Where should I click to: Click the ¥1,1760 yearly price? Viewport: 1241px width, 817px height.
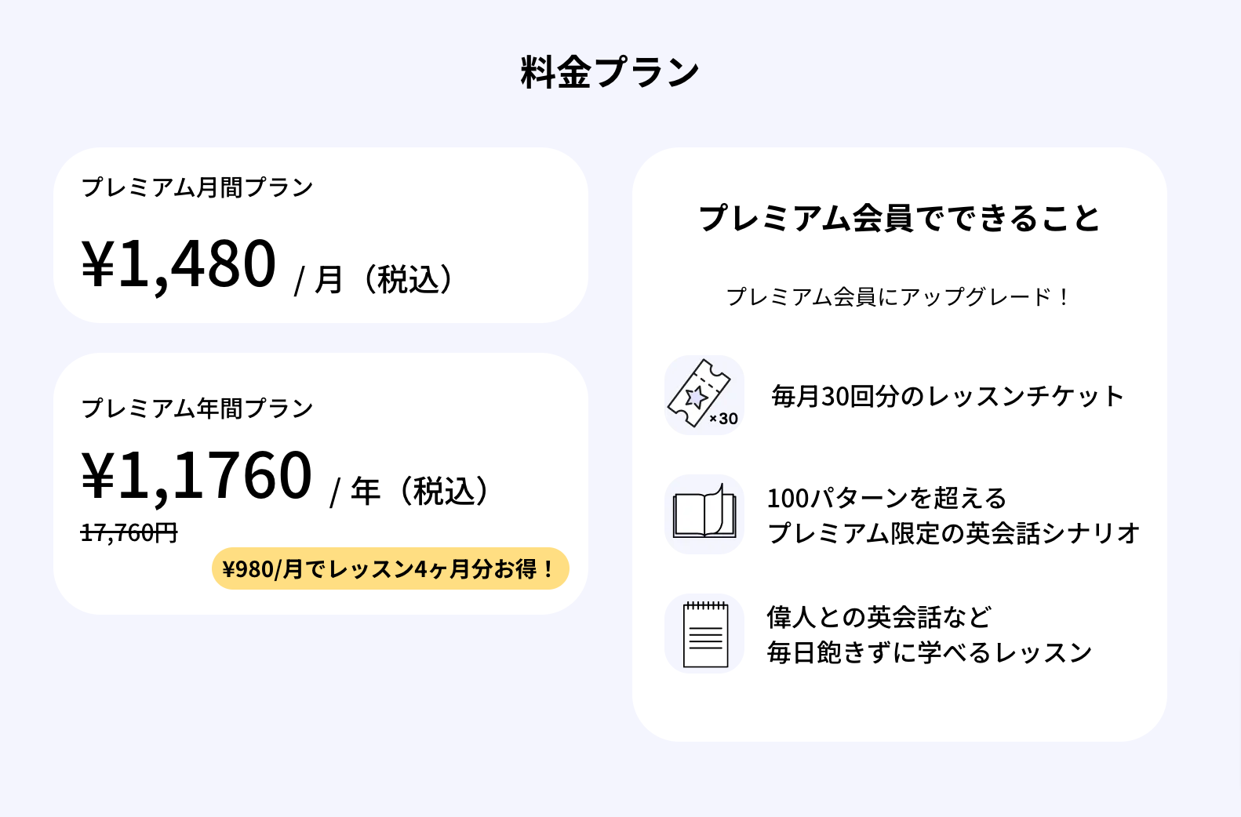pos(197,476)
